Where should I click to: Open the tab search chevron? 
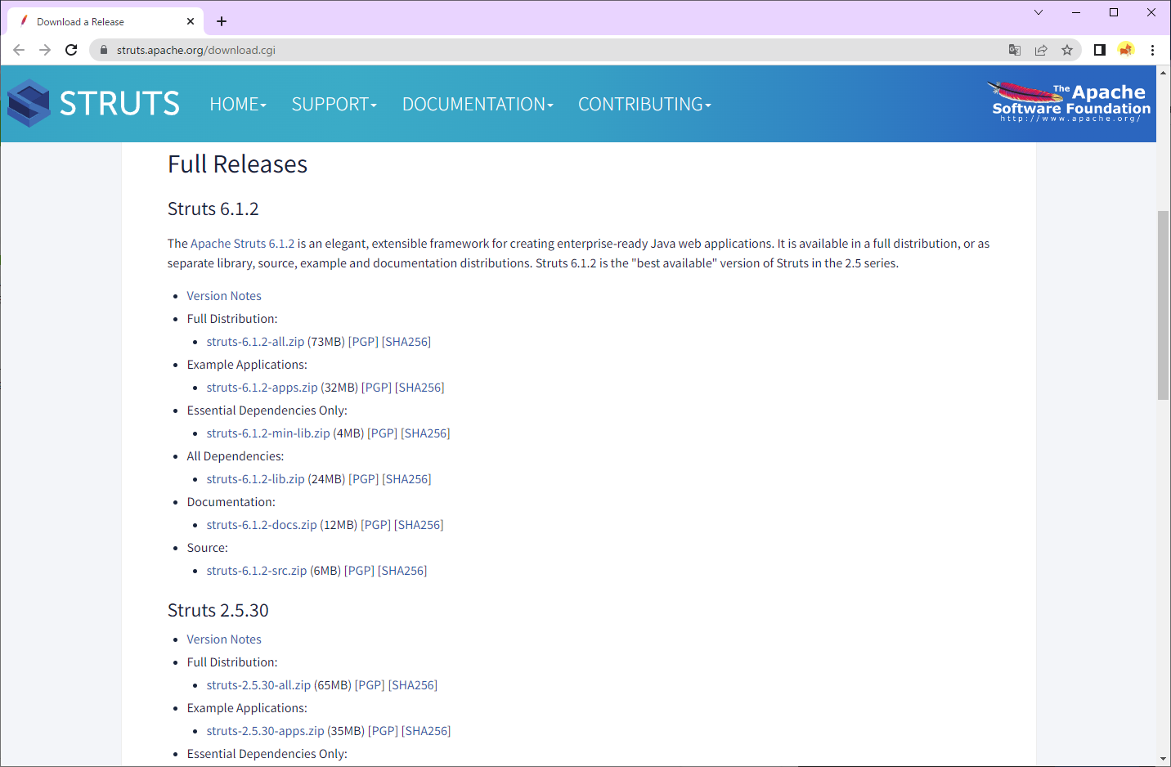pos(1038,12)
